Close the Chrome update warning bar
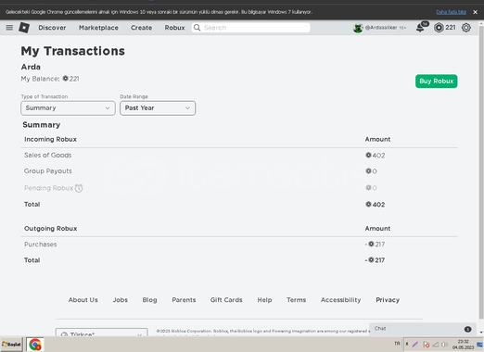 [x=475, y=12]
